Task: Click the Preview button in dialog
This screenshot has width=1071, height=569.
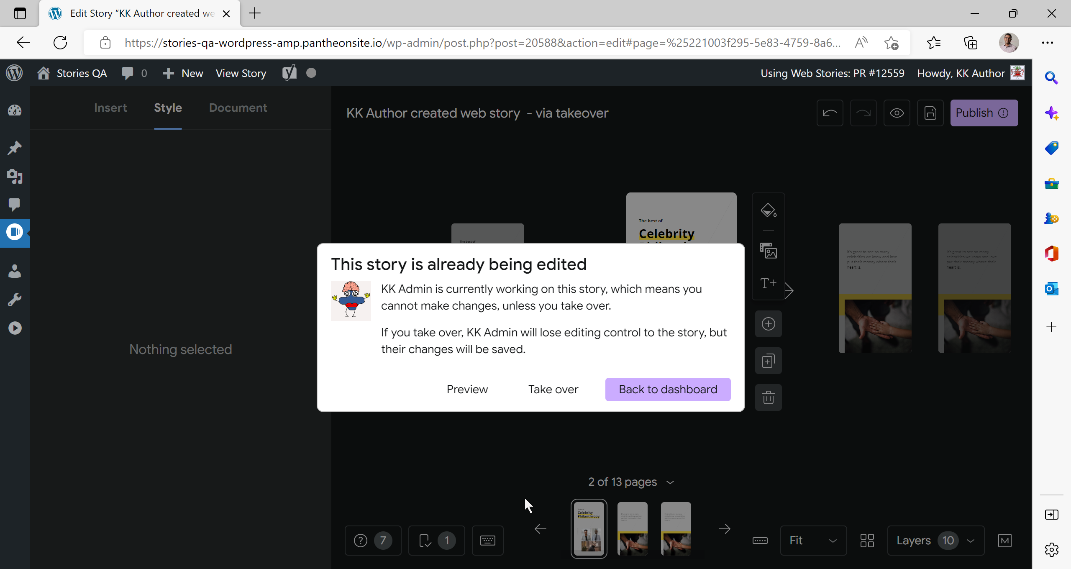Action: (x=467, y=390)
